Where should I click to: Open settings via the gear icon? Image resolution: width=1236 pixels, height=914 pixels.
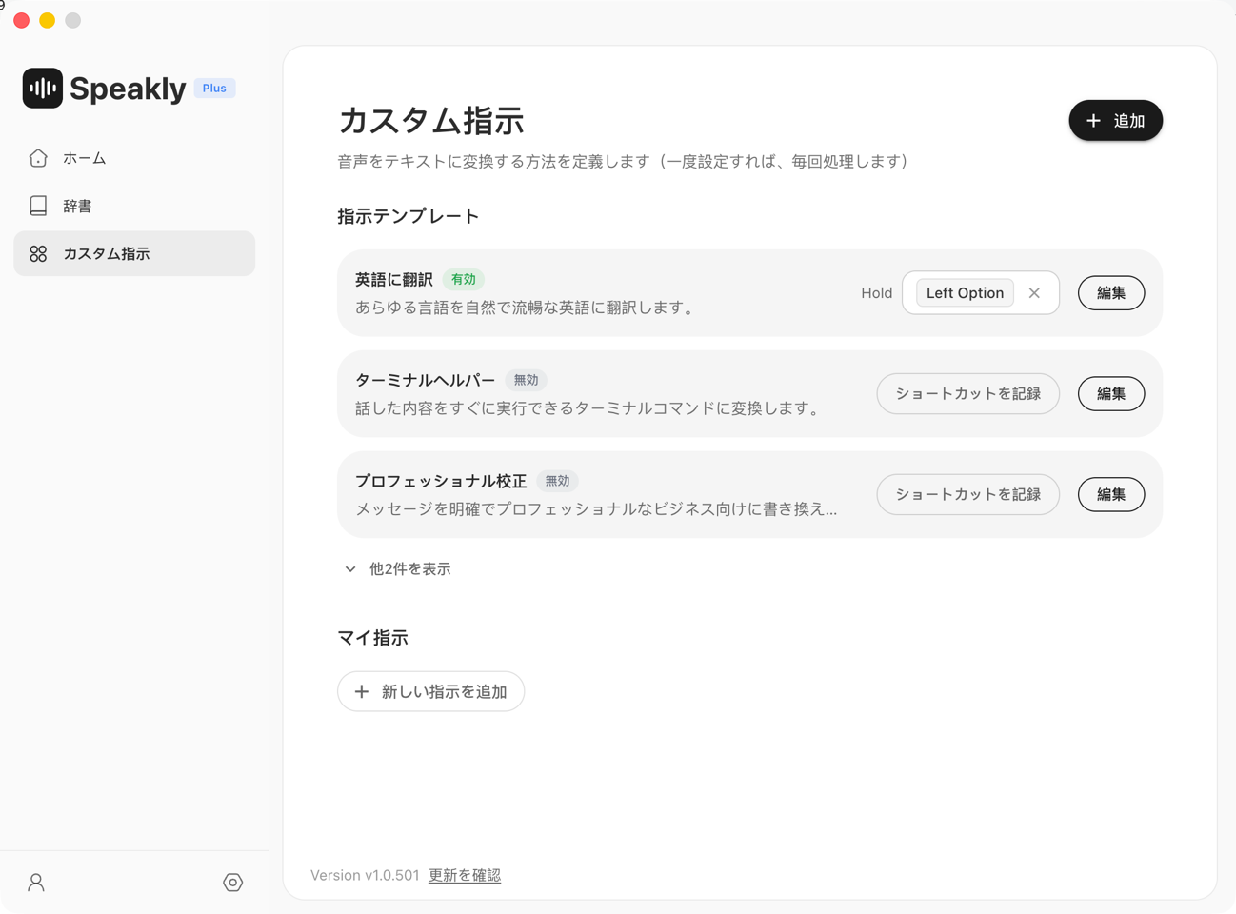(232, 883)
